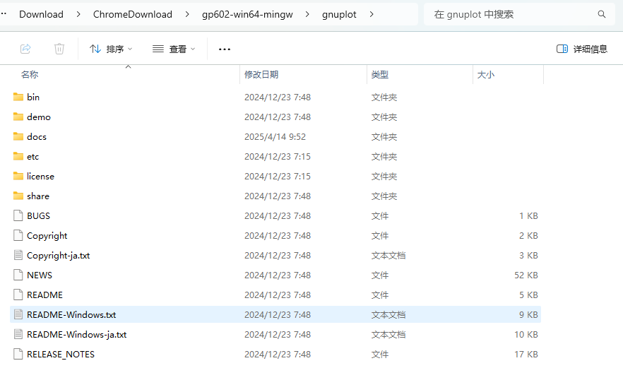Click the 文本文档 type of README-Windows.txt
623x368 pixels.
click(388, 315)
